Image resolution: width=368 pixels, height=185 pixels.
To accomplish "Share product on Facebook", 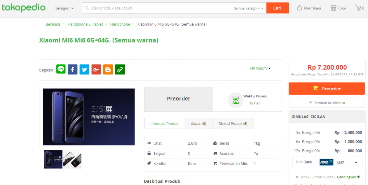I will [73, 69].
